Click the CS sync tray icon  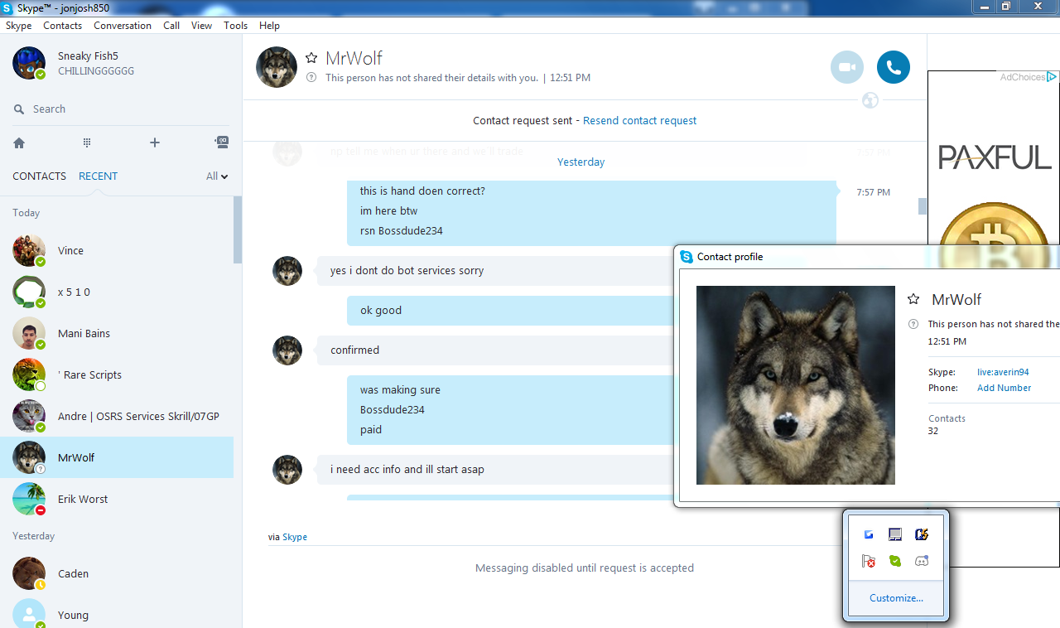pos(922,534)
